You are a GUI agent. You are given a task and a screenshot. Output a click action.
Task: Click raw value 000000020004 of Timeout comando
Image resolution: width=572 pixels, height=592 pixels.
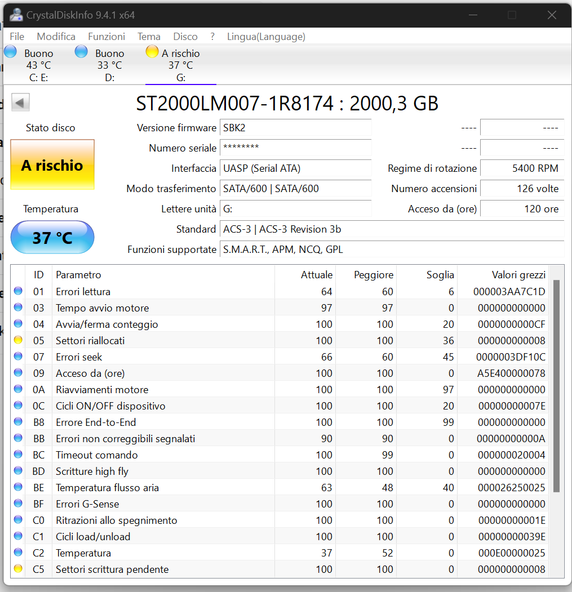(x=511, y=455)
